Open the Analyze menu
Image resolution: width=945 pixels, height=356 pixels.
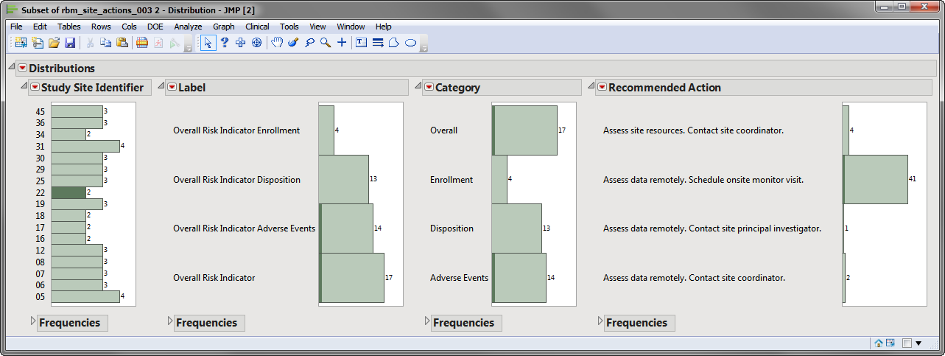(188, 27)
